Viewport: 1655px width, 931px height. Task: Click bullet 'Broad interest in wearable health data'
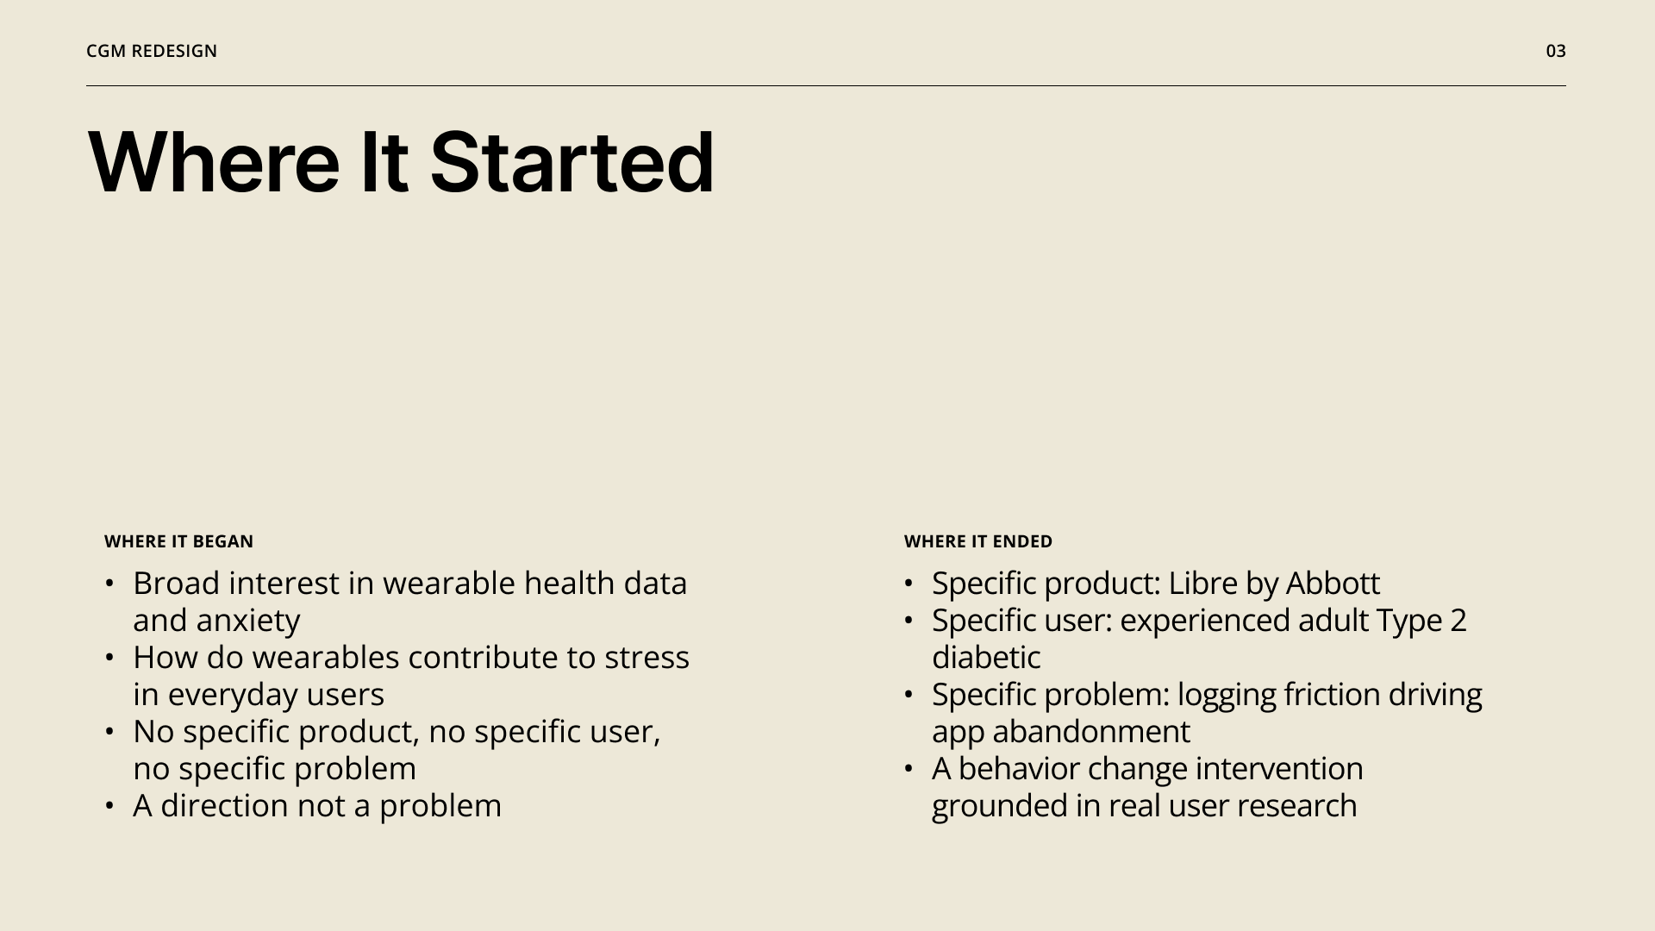(410, 584)
